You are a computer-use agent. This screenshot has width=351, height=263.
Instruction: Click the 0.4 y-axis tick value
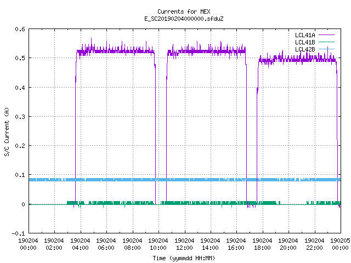(x=20, y=88)
